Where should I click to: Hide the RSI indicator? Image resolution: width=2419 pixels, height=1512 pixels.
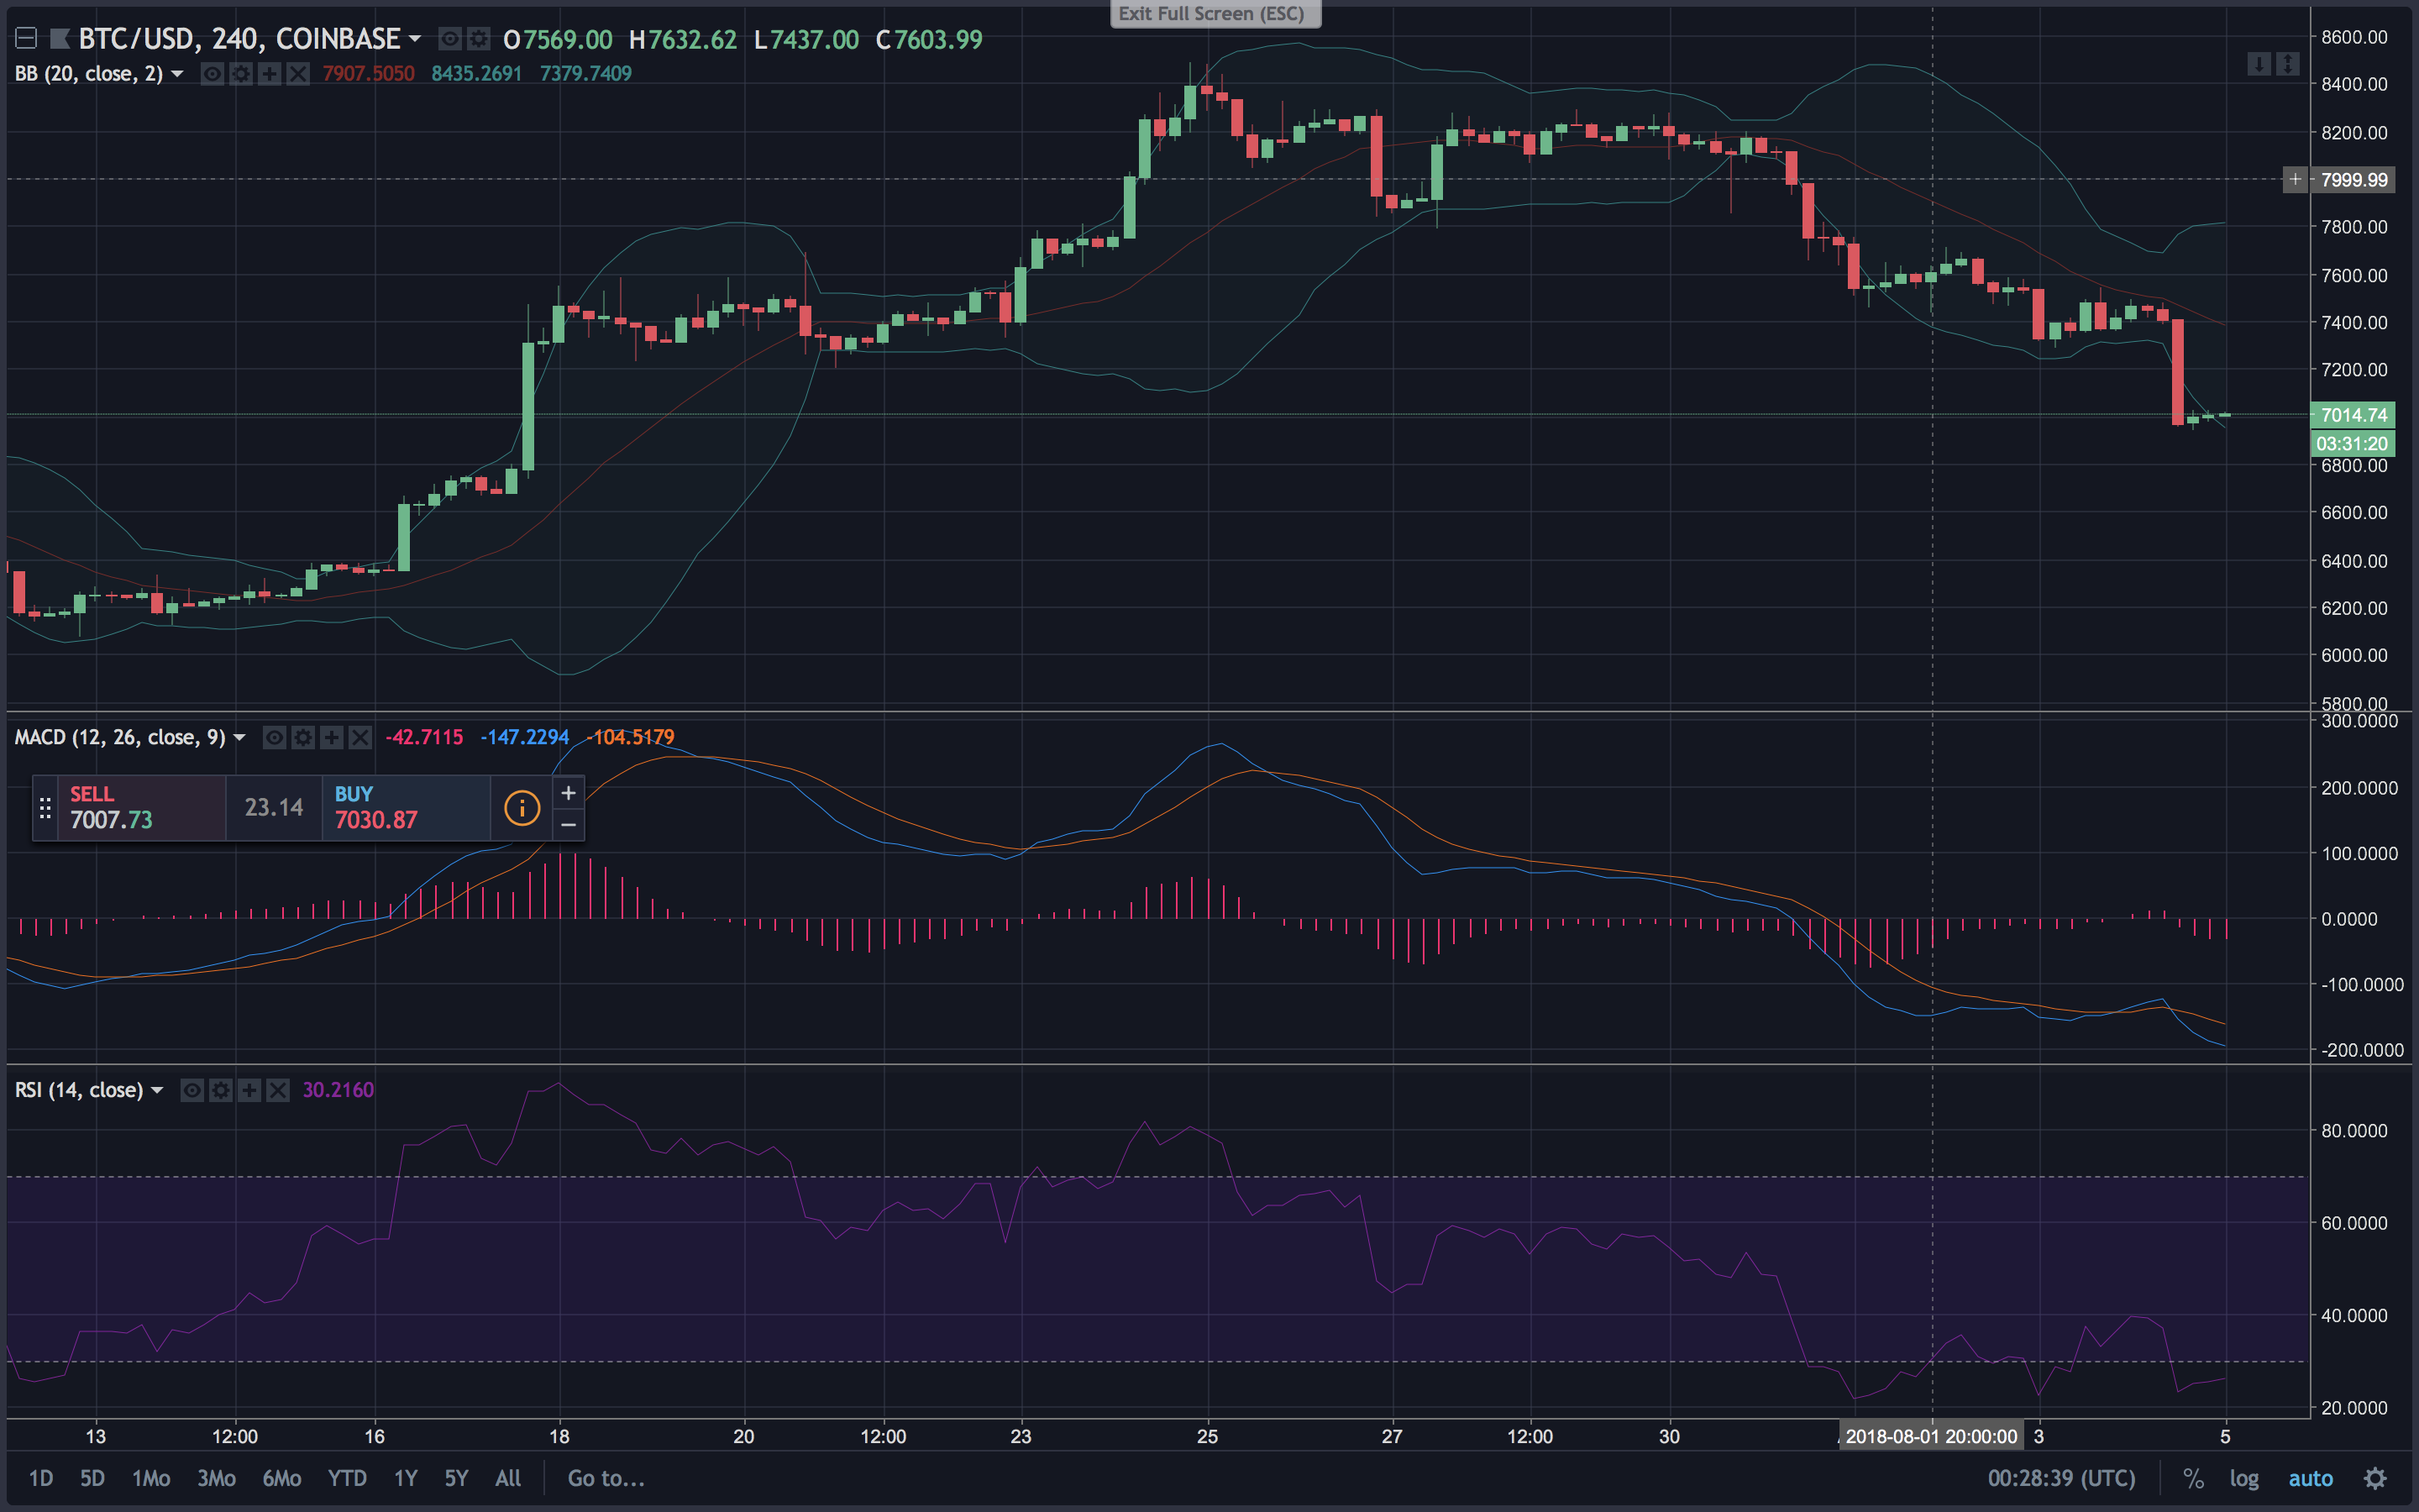coord(192,1090)
